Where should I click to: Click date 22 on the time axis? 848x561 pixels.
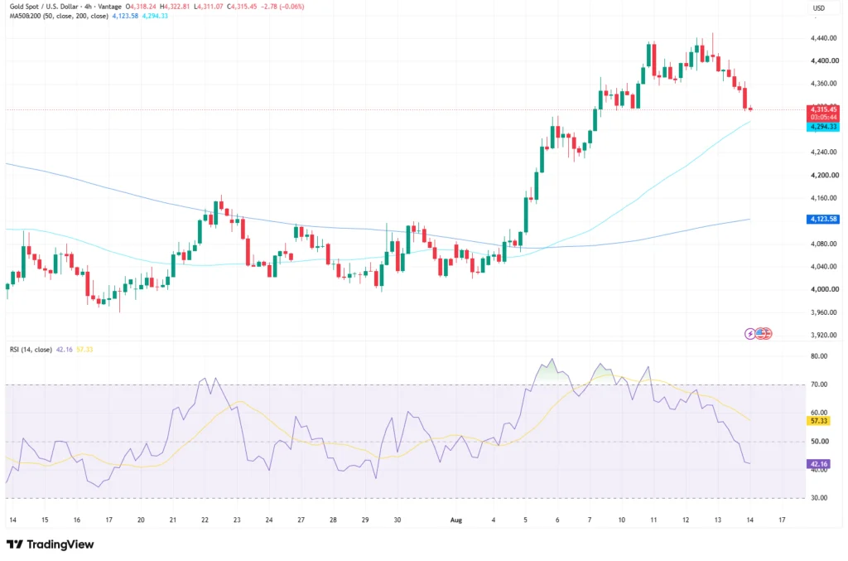[x=205, y=520]
